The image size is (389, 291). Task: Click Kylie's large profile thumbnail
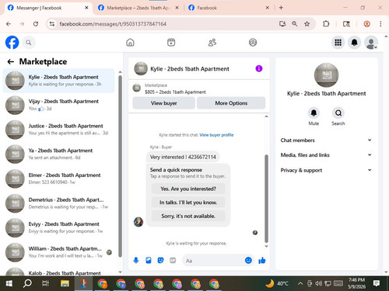(326, 75)
